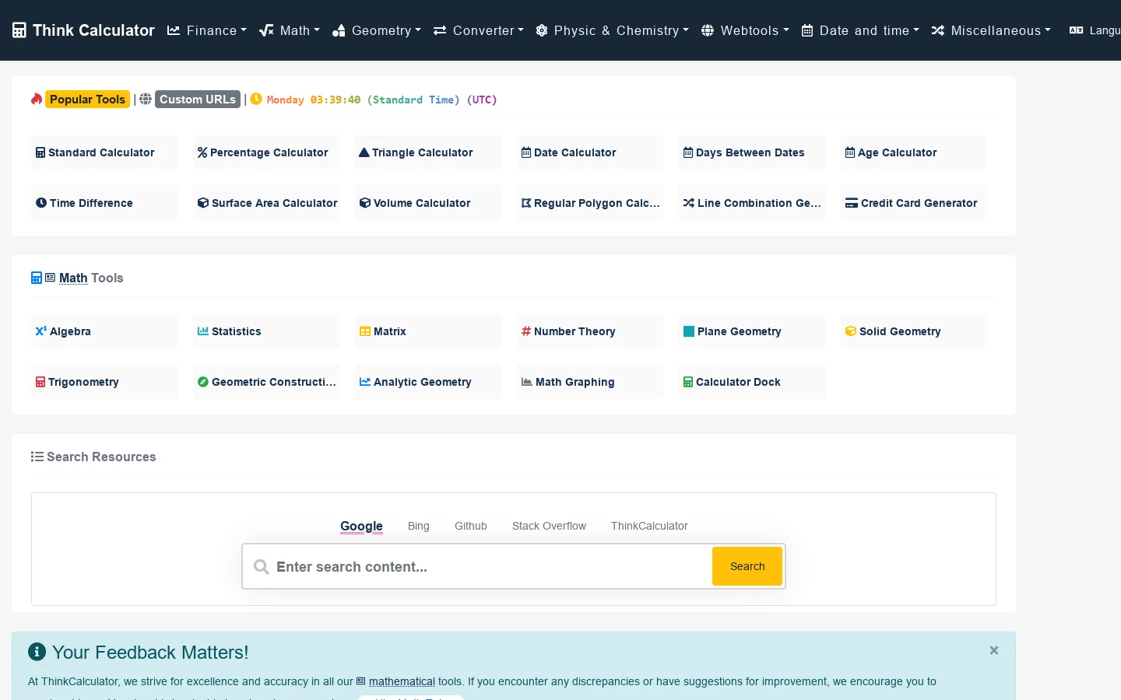Viewport: 1121px width, 700px height.
Task: Click the Statistics chart icon
Action: click(203, 331)
